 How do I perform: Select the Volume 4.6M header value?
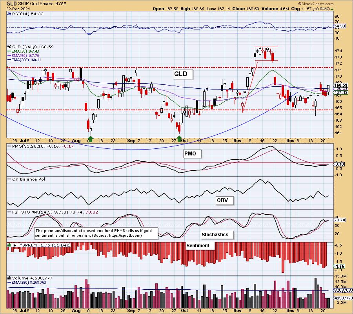click(275, 9)
